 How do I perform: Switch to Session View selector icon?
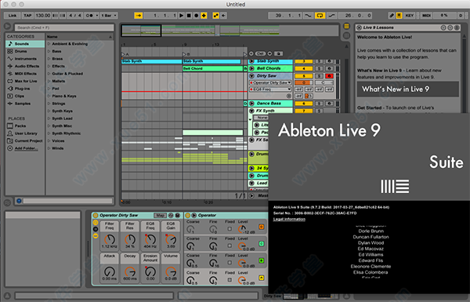346,36
